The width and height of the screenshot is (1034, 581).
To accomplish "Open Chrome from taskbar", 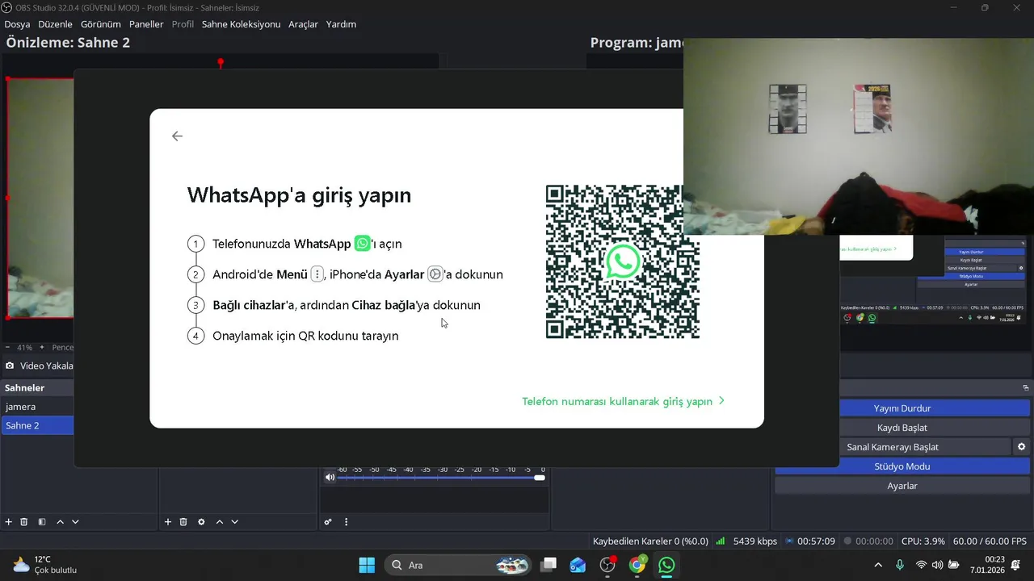I will click(637, 565).
